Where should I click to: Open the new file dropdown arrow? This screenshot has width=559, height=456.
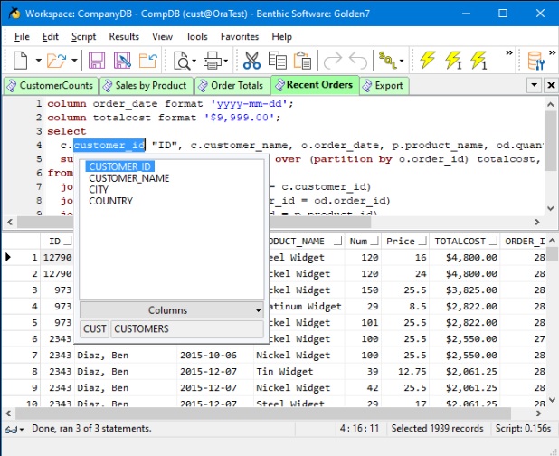click(x=38, y=61)
